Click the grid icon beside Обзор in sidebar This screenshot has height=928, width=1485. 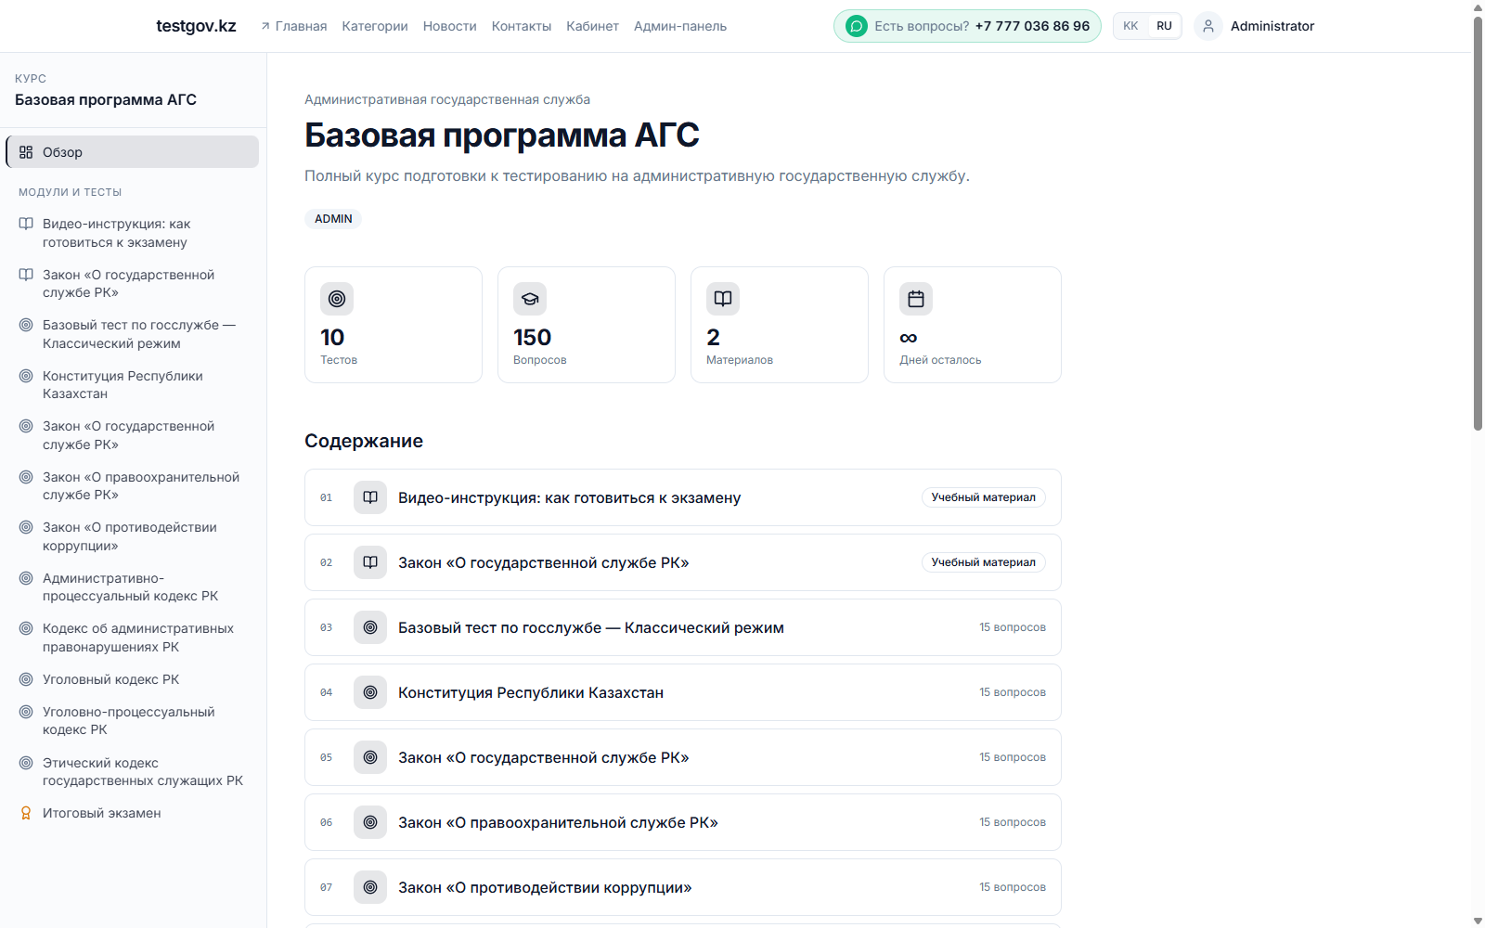(x=26, y=152)
